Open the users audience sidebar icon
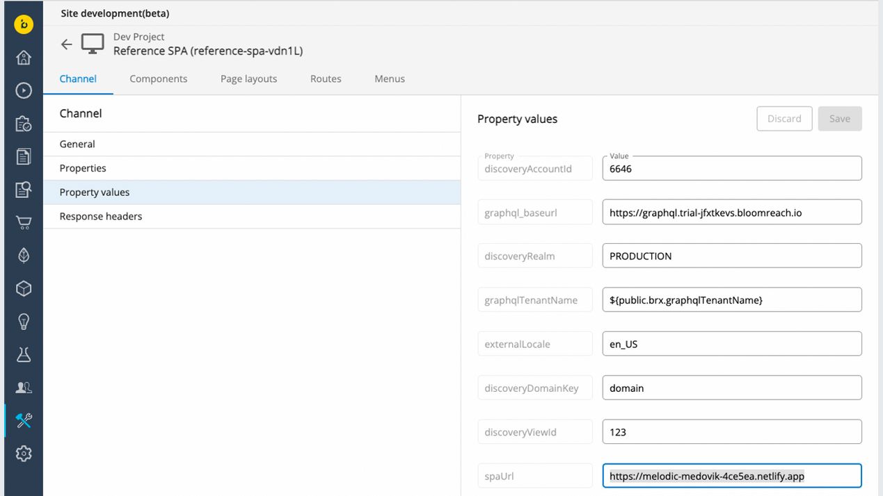 (24, 388)
